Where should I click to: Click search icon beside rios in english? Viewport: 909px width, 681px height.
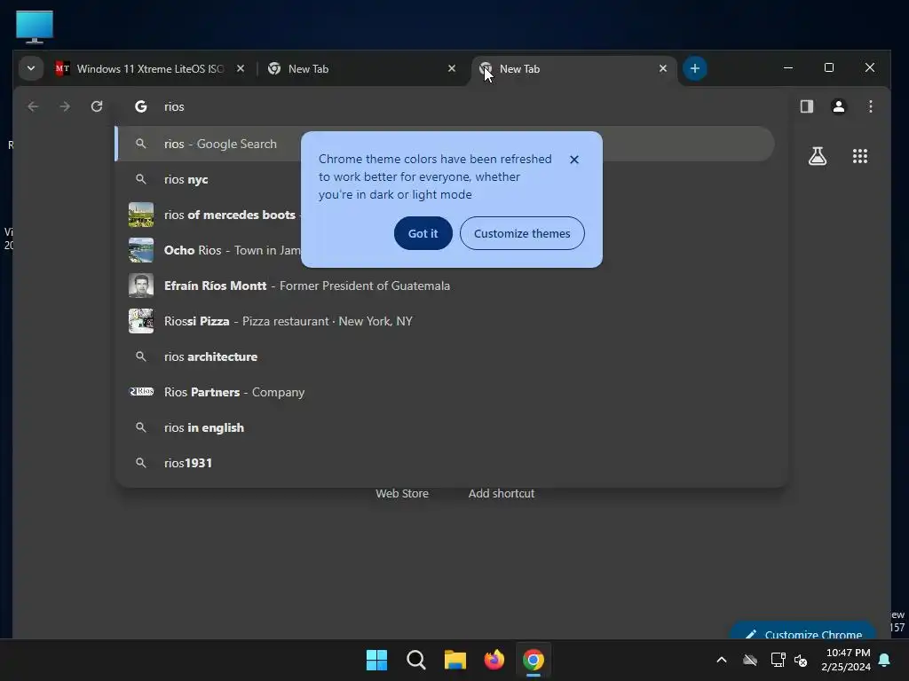click(x=141, y=427)
